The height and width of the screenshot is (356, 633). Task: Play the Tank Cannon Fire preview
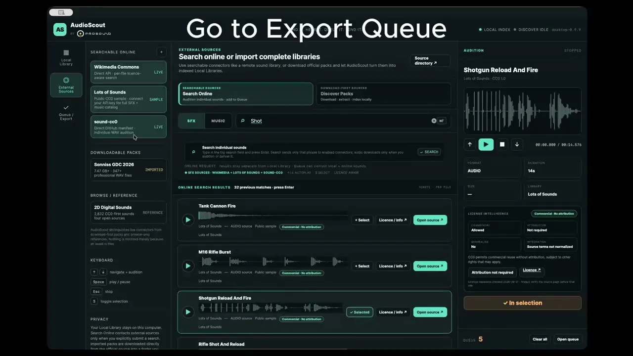pyautogui.click(x=188, y=220)
